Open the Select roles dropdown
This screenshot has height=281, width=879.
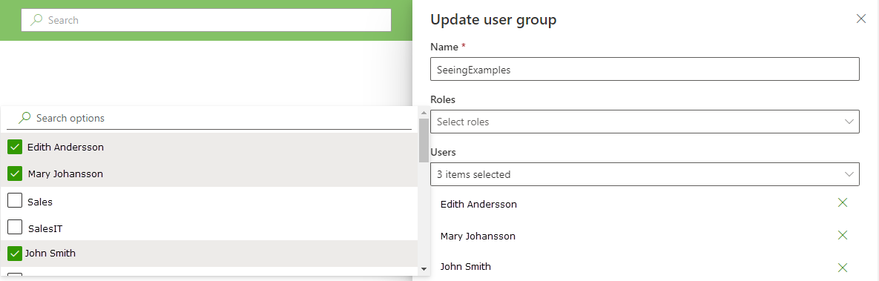(645, 122)
